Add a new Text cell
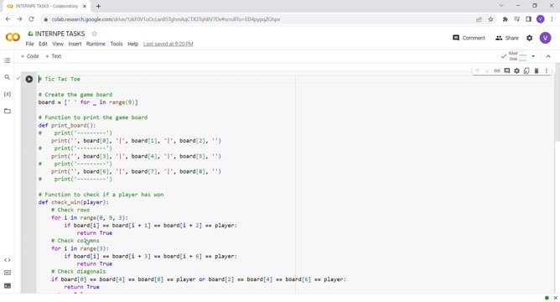This screenshot has width=560, height=302. point(53,56)
